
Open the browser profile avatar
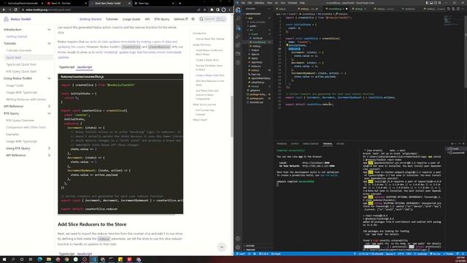223,9
